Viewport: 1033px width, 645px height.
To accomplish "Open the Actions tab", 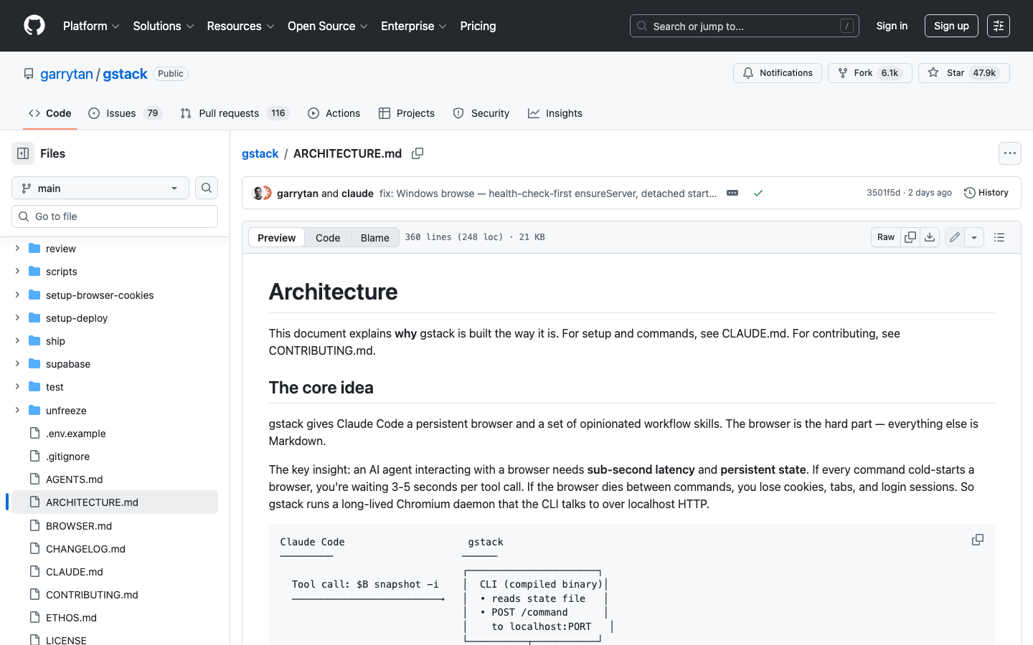I will click(334, 113).
